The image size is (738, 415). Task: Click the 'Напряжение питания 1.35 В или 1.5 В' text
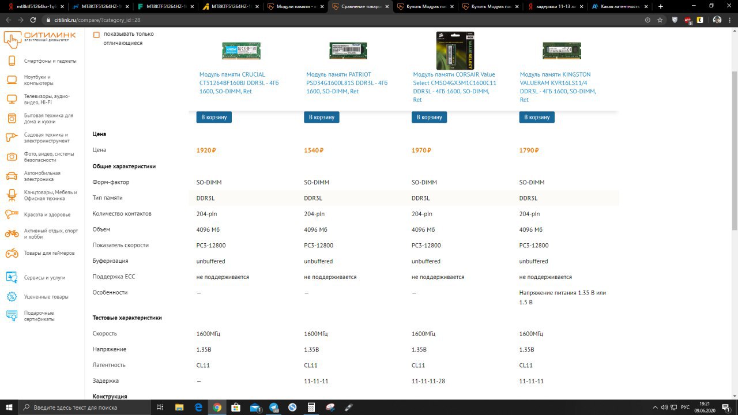coord(563,297)
